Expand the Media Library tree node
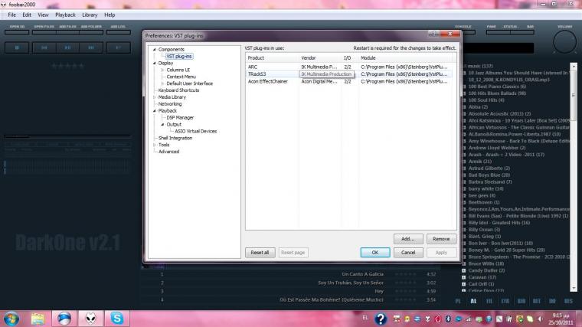 click(155, 97)
